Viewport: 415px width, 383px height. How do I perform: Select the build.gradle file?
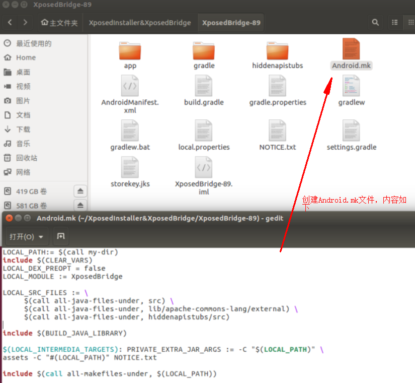(x=204, y=90)
